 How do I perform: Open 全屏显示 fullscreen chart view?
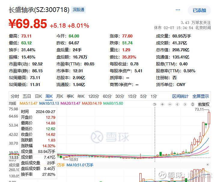coord(201,96)
